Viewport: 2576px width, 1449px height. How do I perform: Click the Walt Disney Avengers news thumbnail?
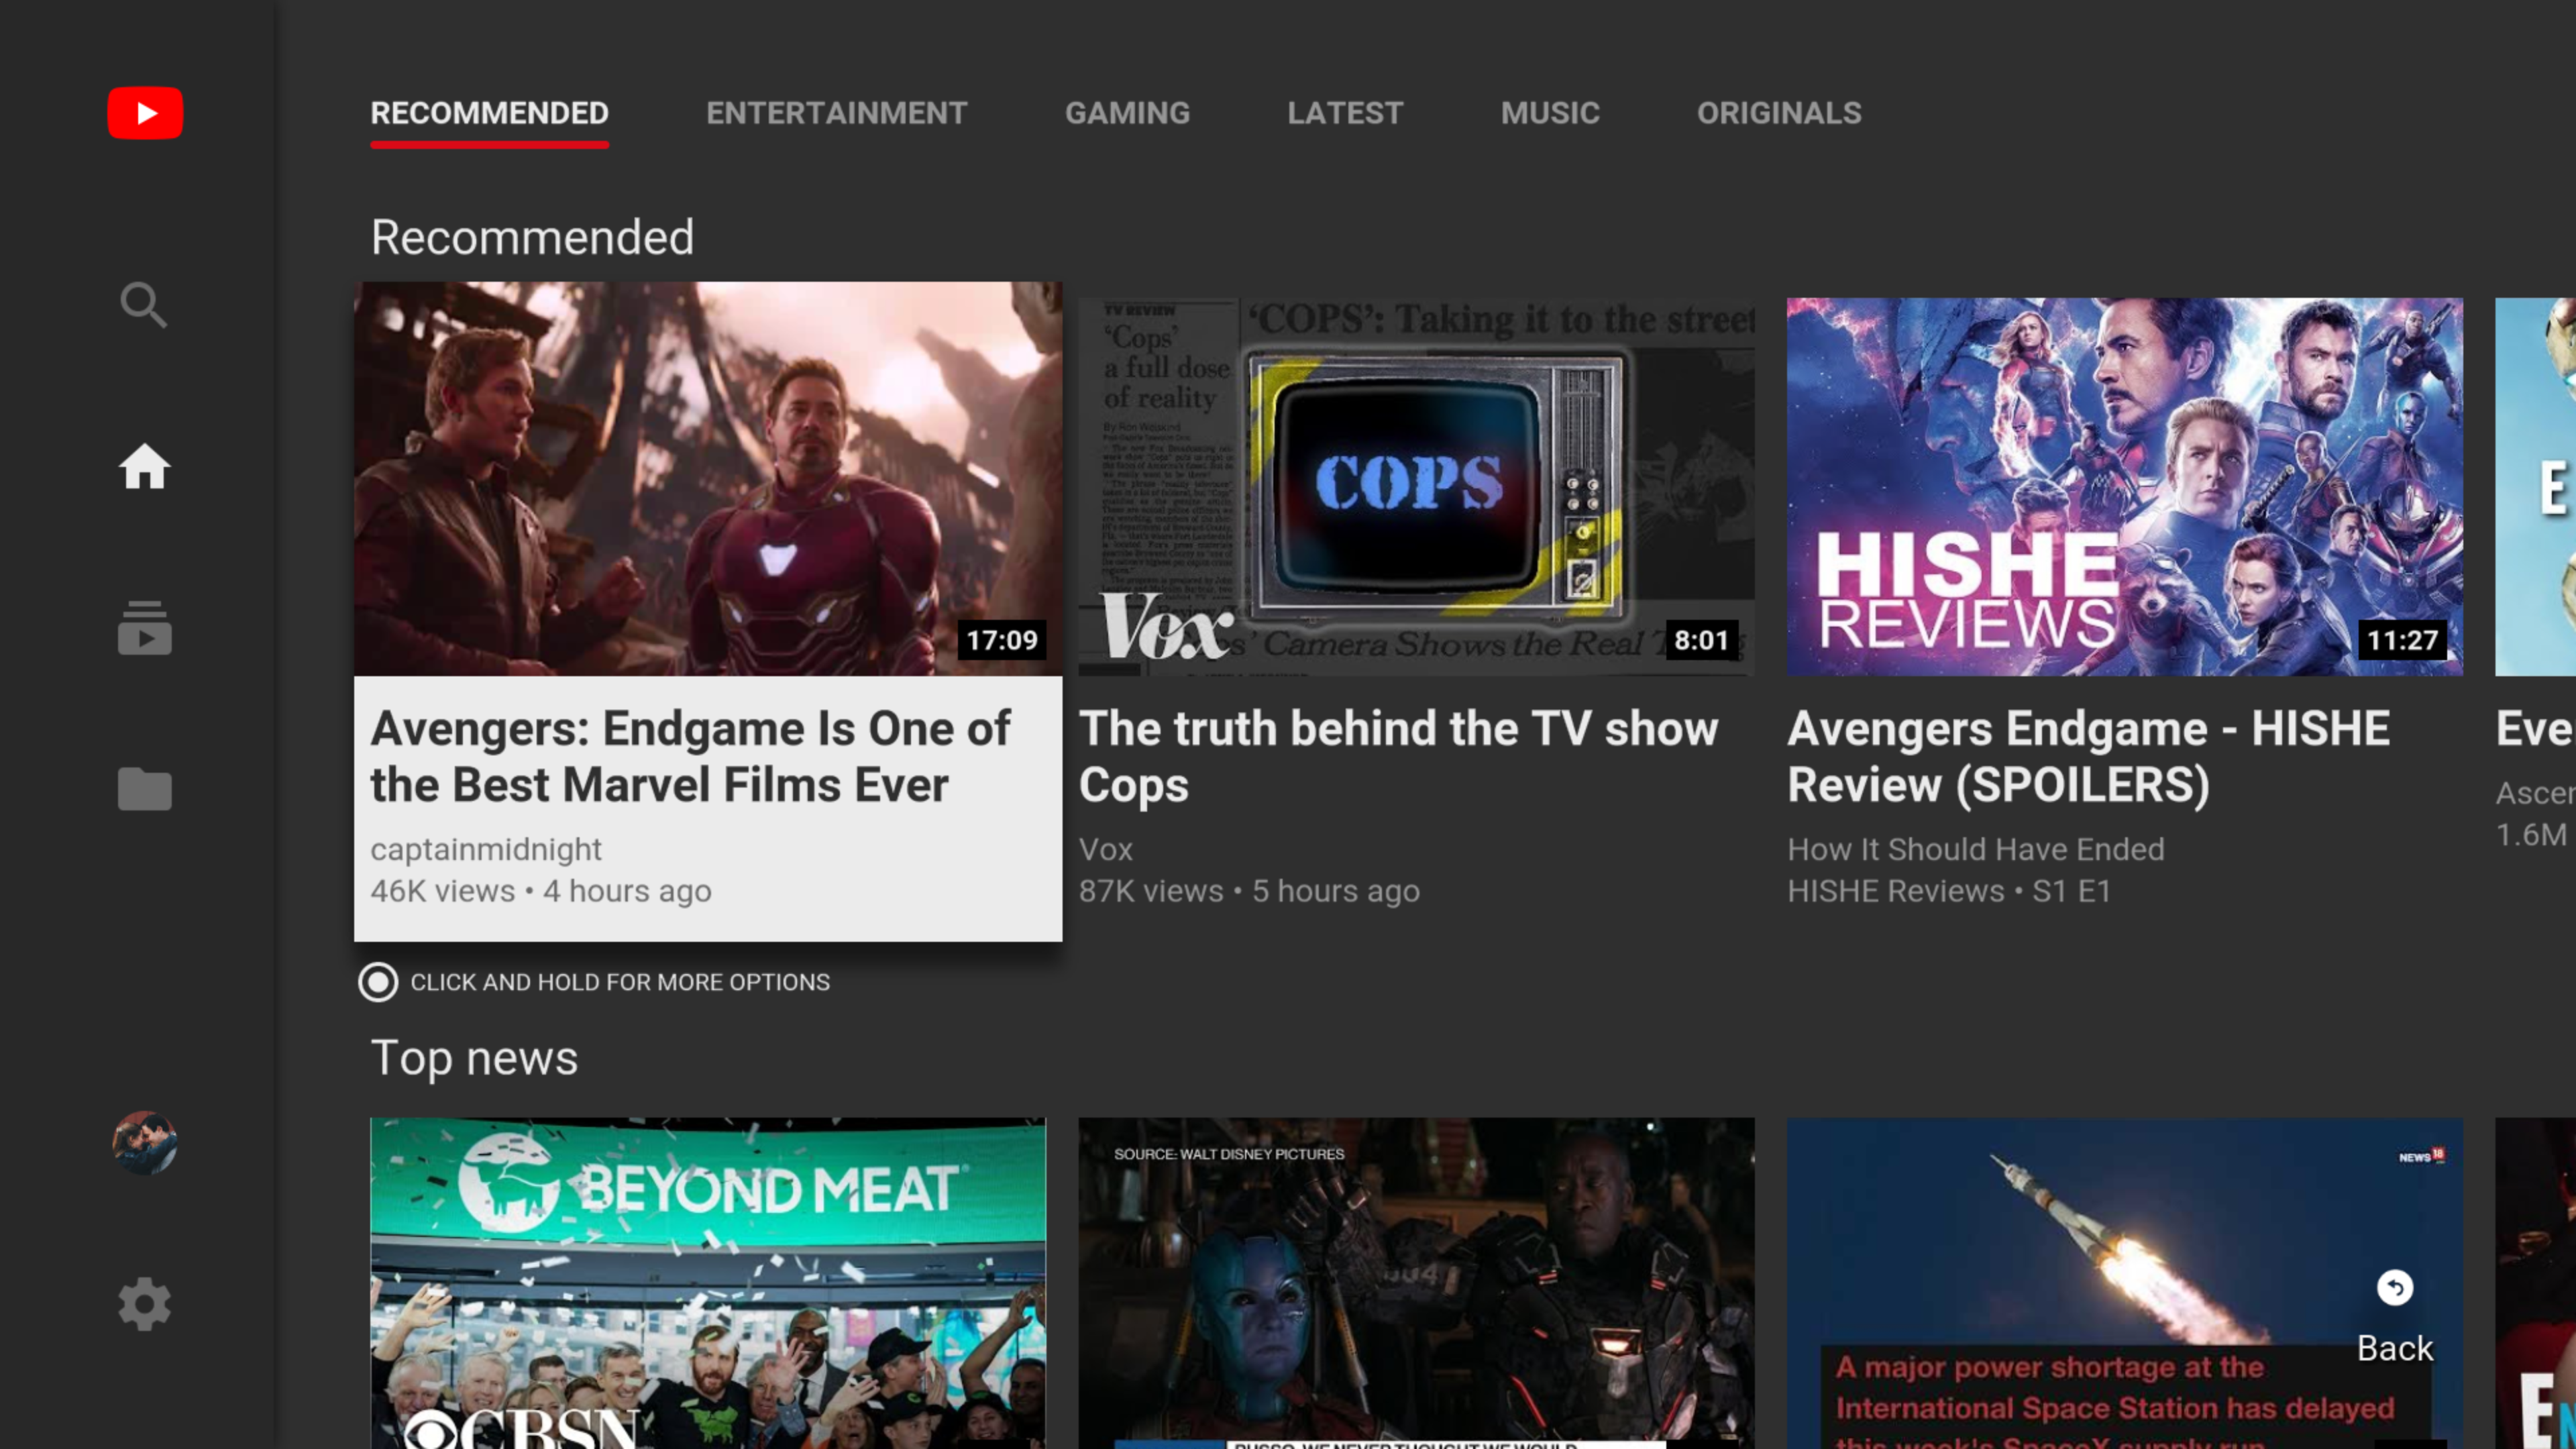click(1415, 1283)
